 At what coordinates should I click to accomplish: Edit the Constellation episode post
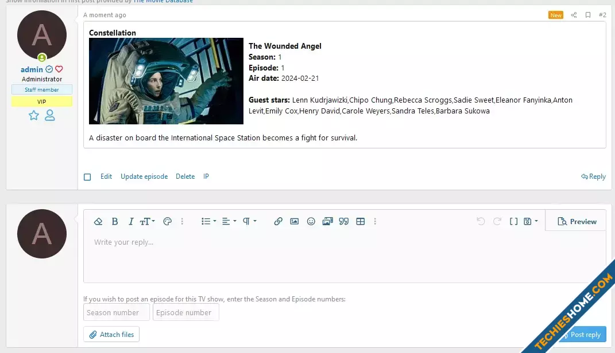click(x=106, y=176)
